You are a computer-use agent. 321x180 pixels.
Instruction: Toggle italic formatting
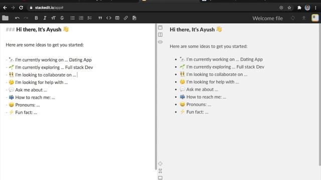(45, 18)
